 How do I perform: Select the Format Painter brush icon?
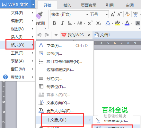point(39,15)
